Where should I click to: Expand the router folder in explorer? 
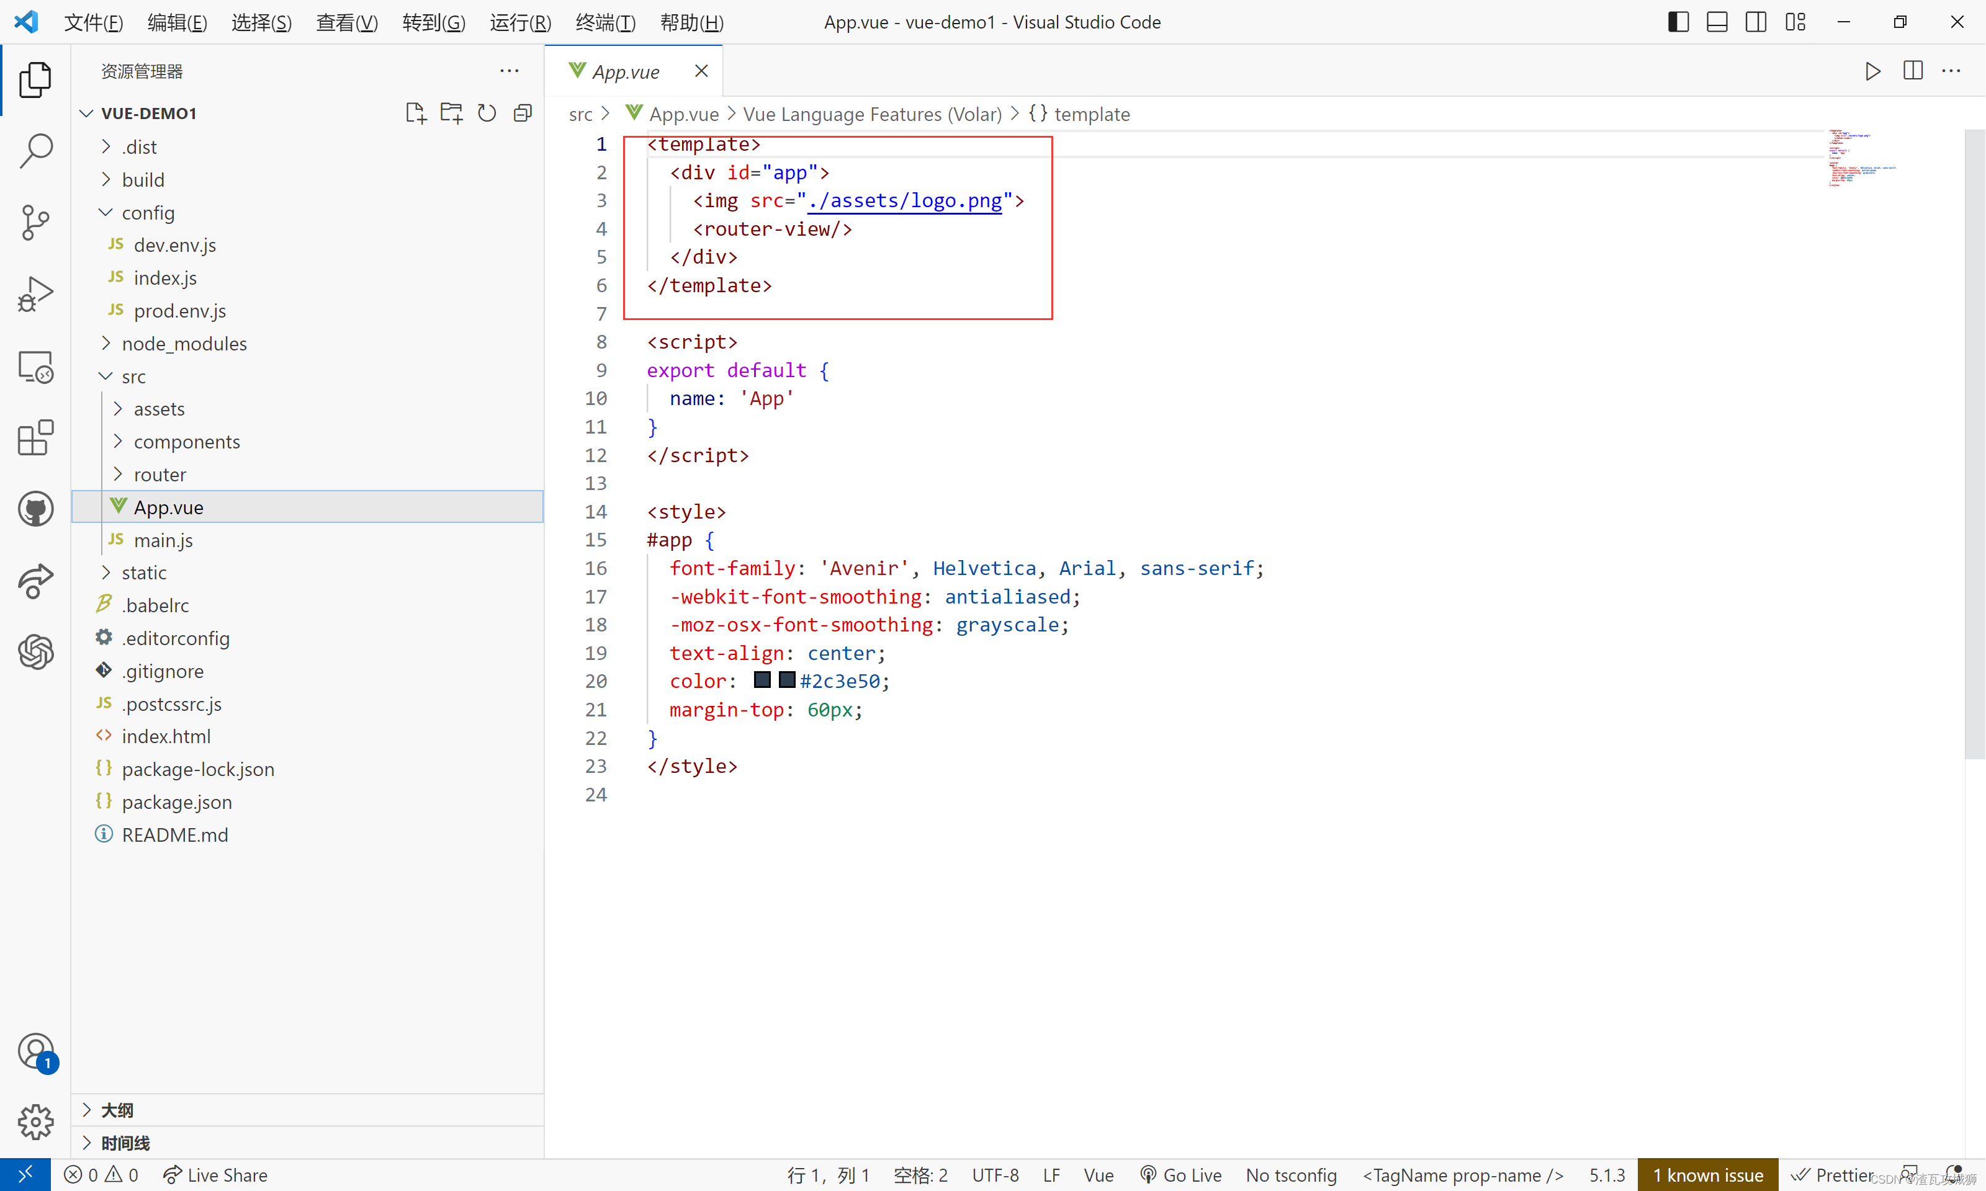tap(159, 473)
